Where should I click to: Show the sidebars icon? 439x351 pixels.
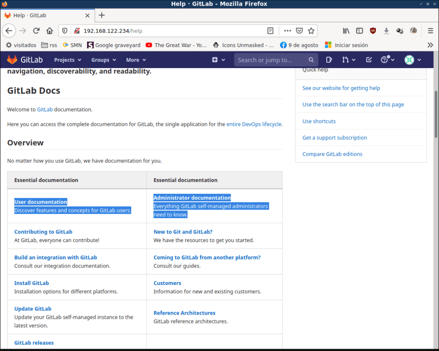[x=360, y=31]
